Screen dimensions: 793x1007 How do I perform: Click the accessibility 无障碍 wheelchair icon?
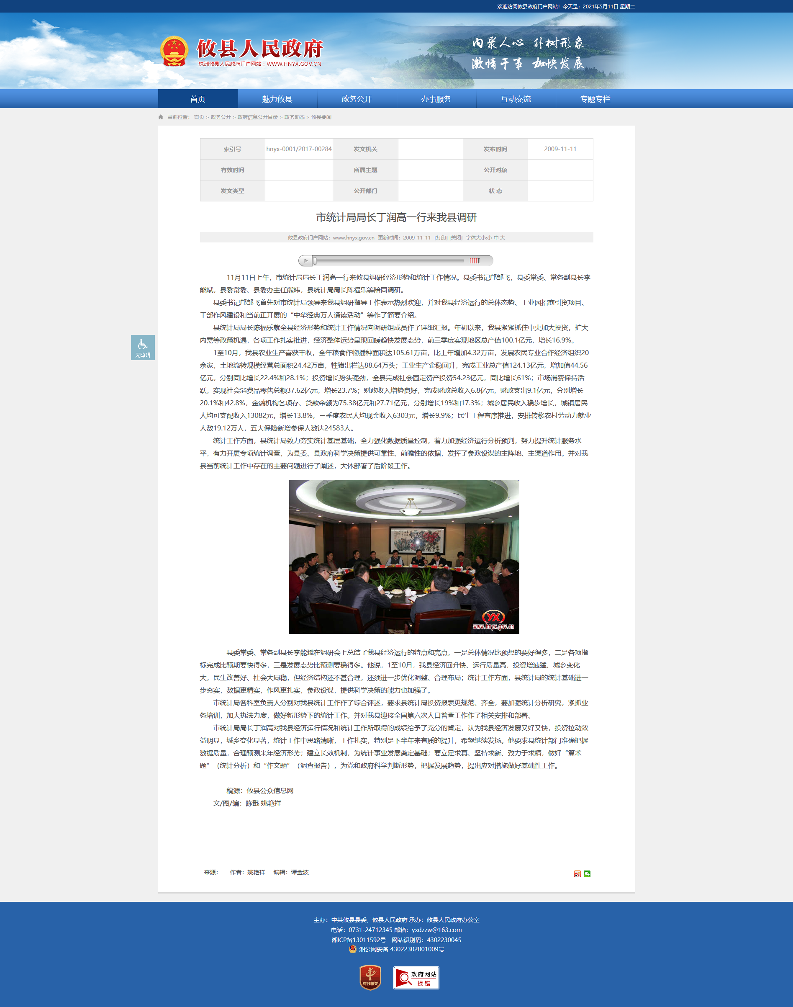pos(143,347)
